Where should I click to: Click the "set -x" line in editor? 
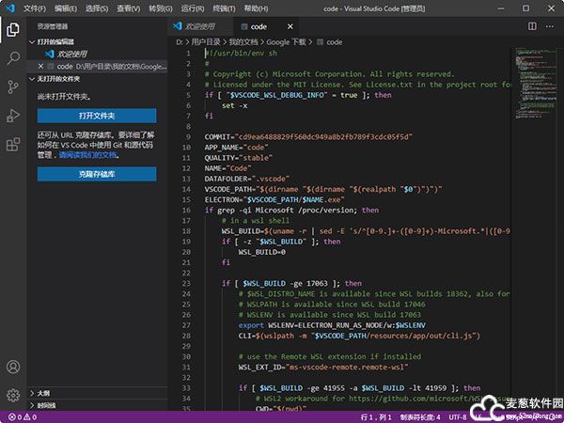[234, 105]
